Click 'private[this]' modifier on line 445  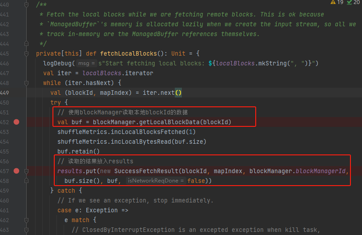[59, 53]
